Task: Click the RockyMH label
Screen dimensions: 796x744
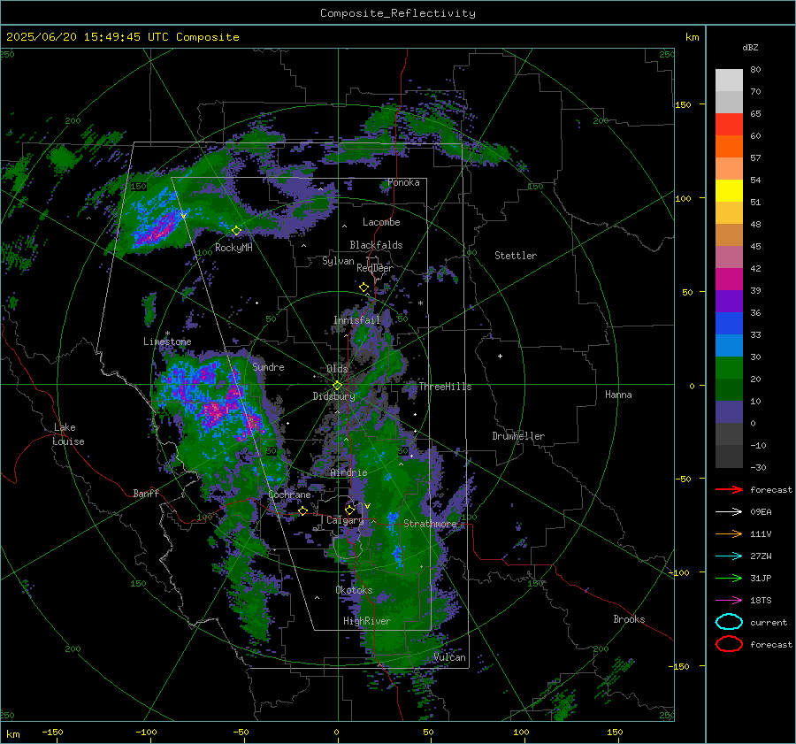Action: [233, 248]
